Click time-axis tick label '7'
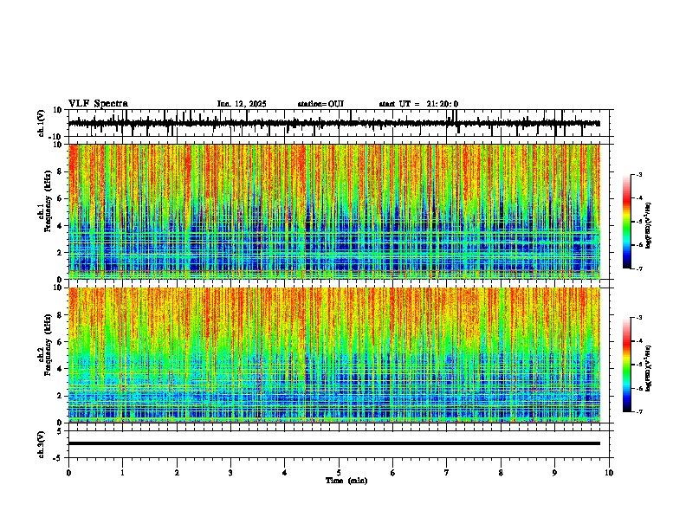 (x=447, y=473)
